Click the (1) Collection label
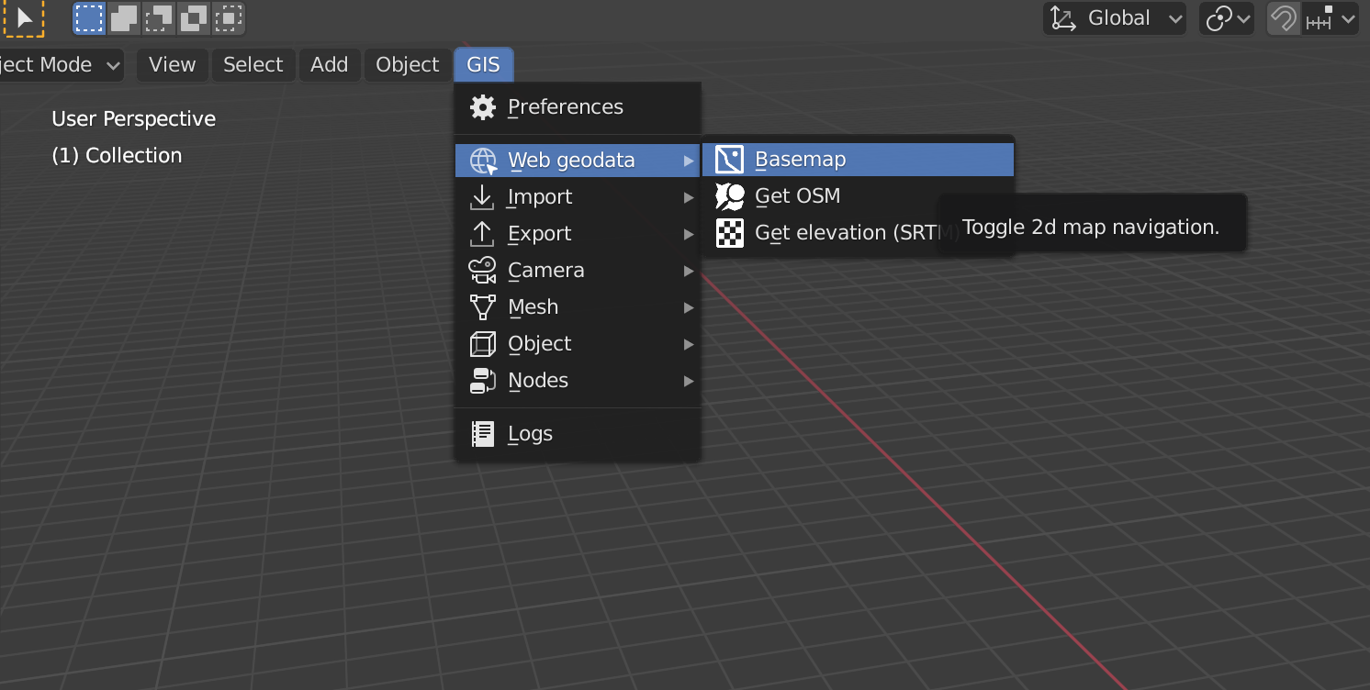The image size is (1370, 690). [117, 156]
